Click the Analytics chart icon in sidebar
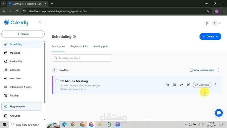 pos(6,116)
